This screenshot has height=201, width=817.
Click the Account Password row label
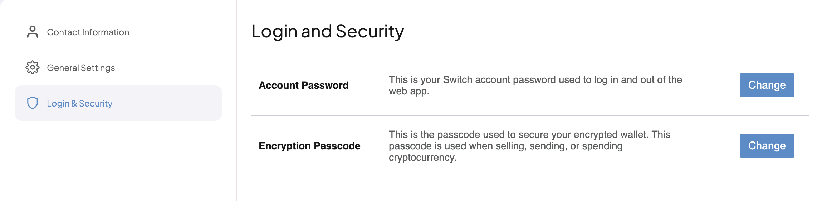coord(304,85)
